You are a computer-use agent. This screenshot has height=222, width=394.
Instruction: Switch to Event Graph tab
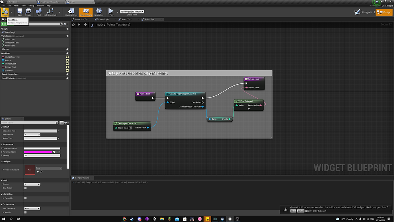coord(103,19)
